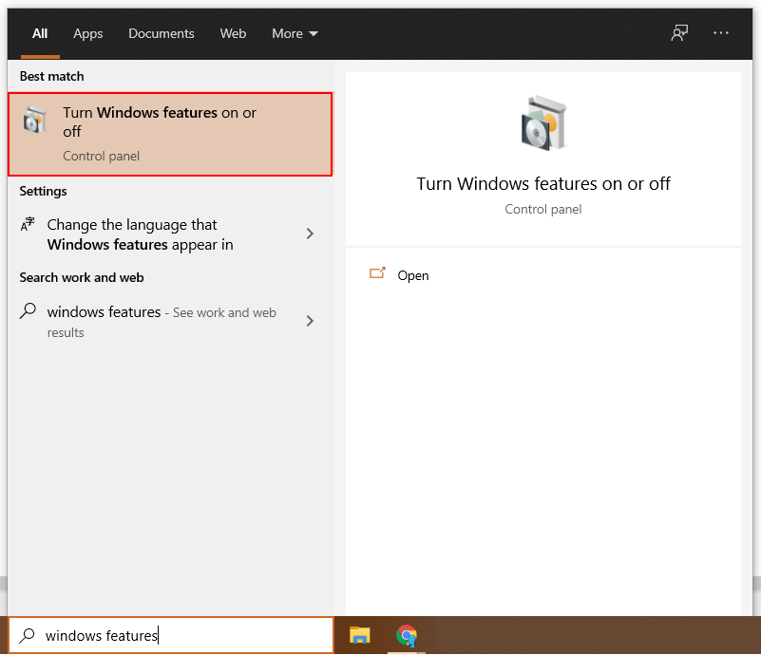Click the language settings icon
The image size is (761, 655).
[28, 224]
